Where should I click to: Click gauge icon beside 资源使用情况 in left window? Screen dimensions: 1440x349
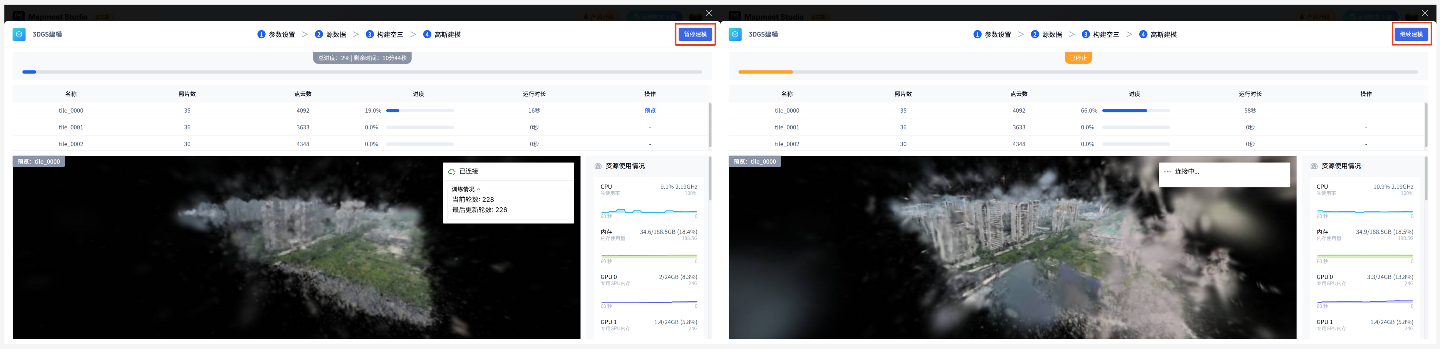(598, 166)
